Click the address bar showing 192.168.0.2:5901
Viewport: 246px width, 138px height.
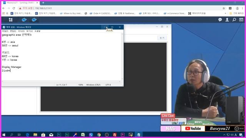(x=43, y=8)
